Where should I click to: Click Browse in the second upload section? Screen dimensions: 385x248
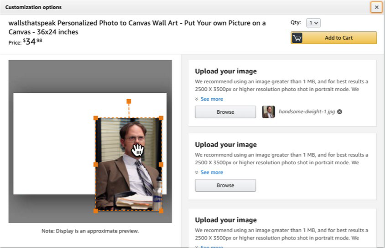[x=225, y=185]
